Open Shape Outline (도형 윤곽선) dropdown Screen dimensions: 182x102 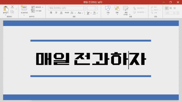pyautogui.click(x=139, y=12)
